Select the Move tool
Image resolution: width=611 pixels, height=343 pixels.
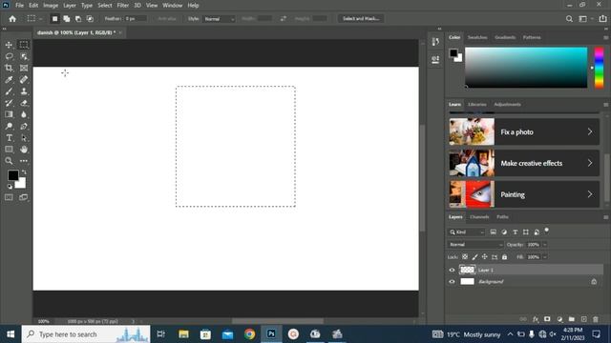(x=9, y=45)
